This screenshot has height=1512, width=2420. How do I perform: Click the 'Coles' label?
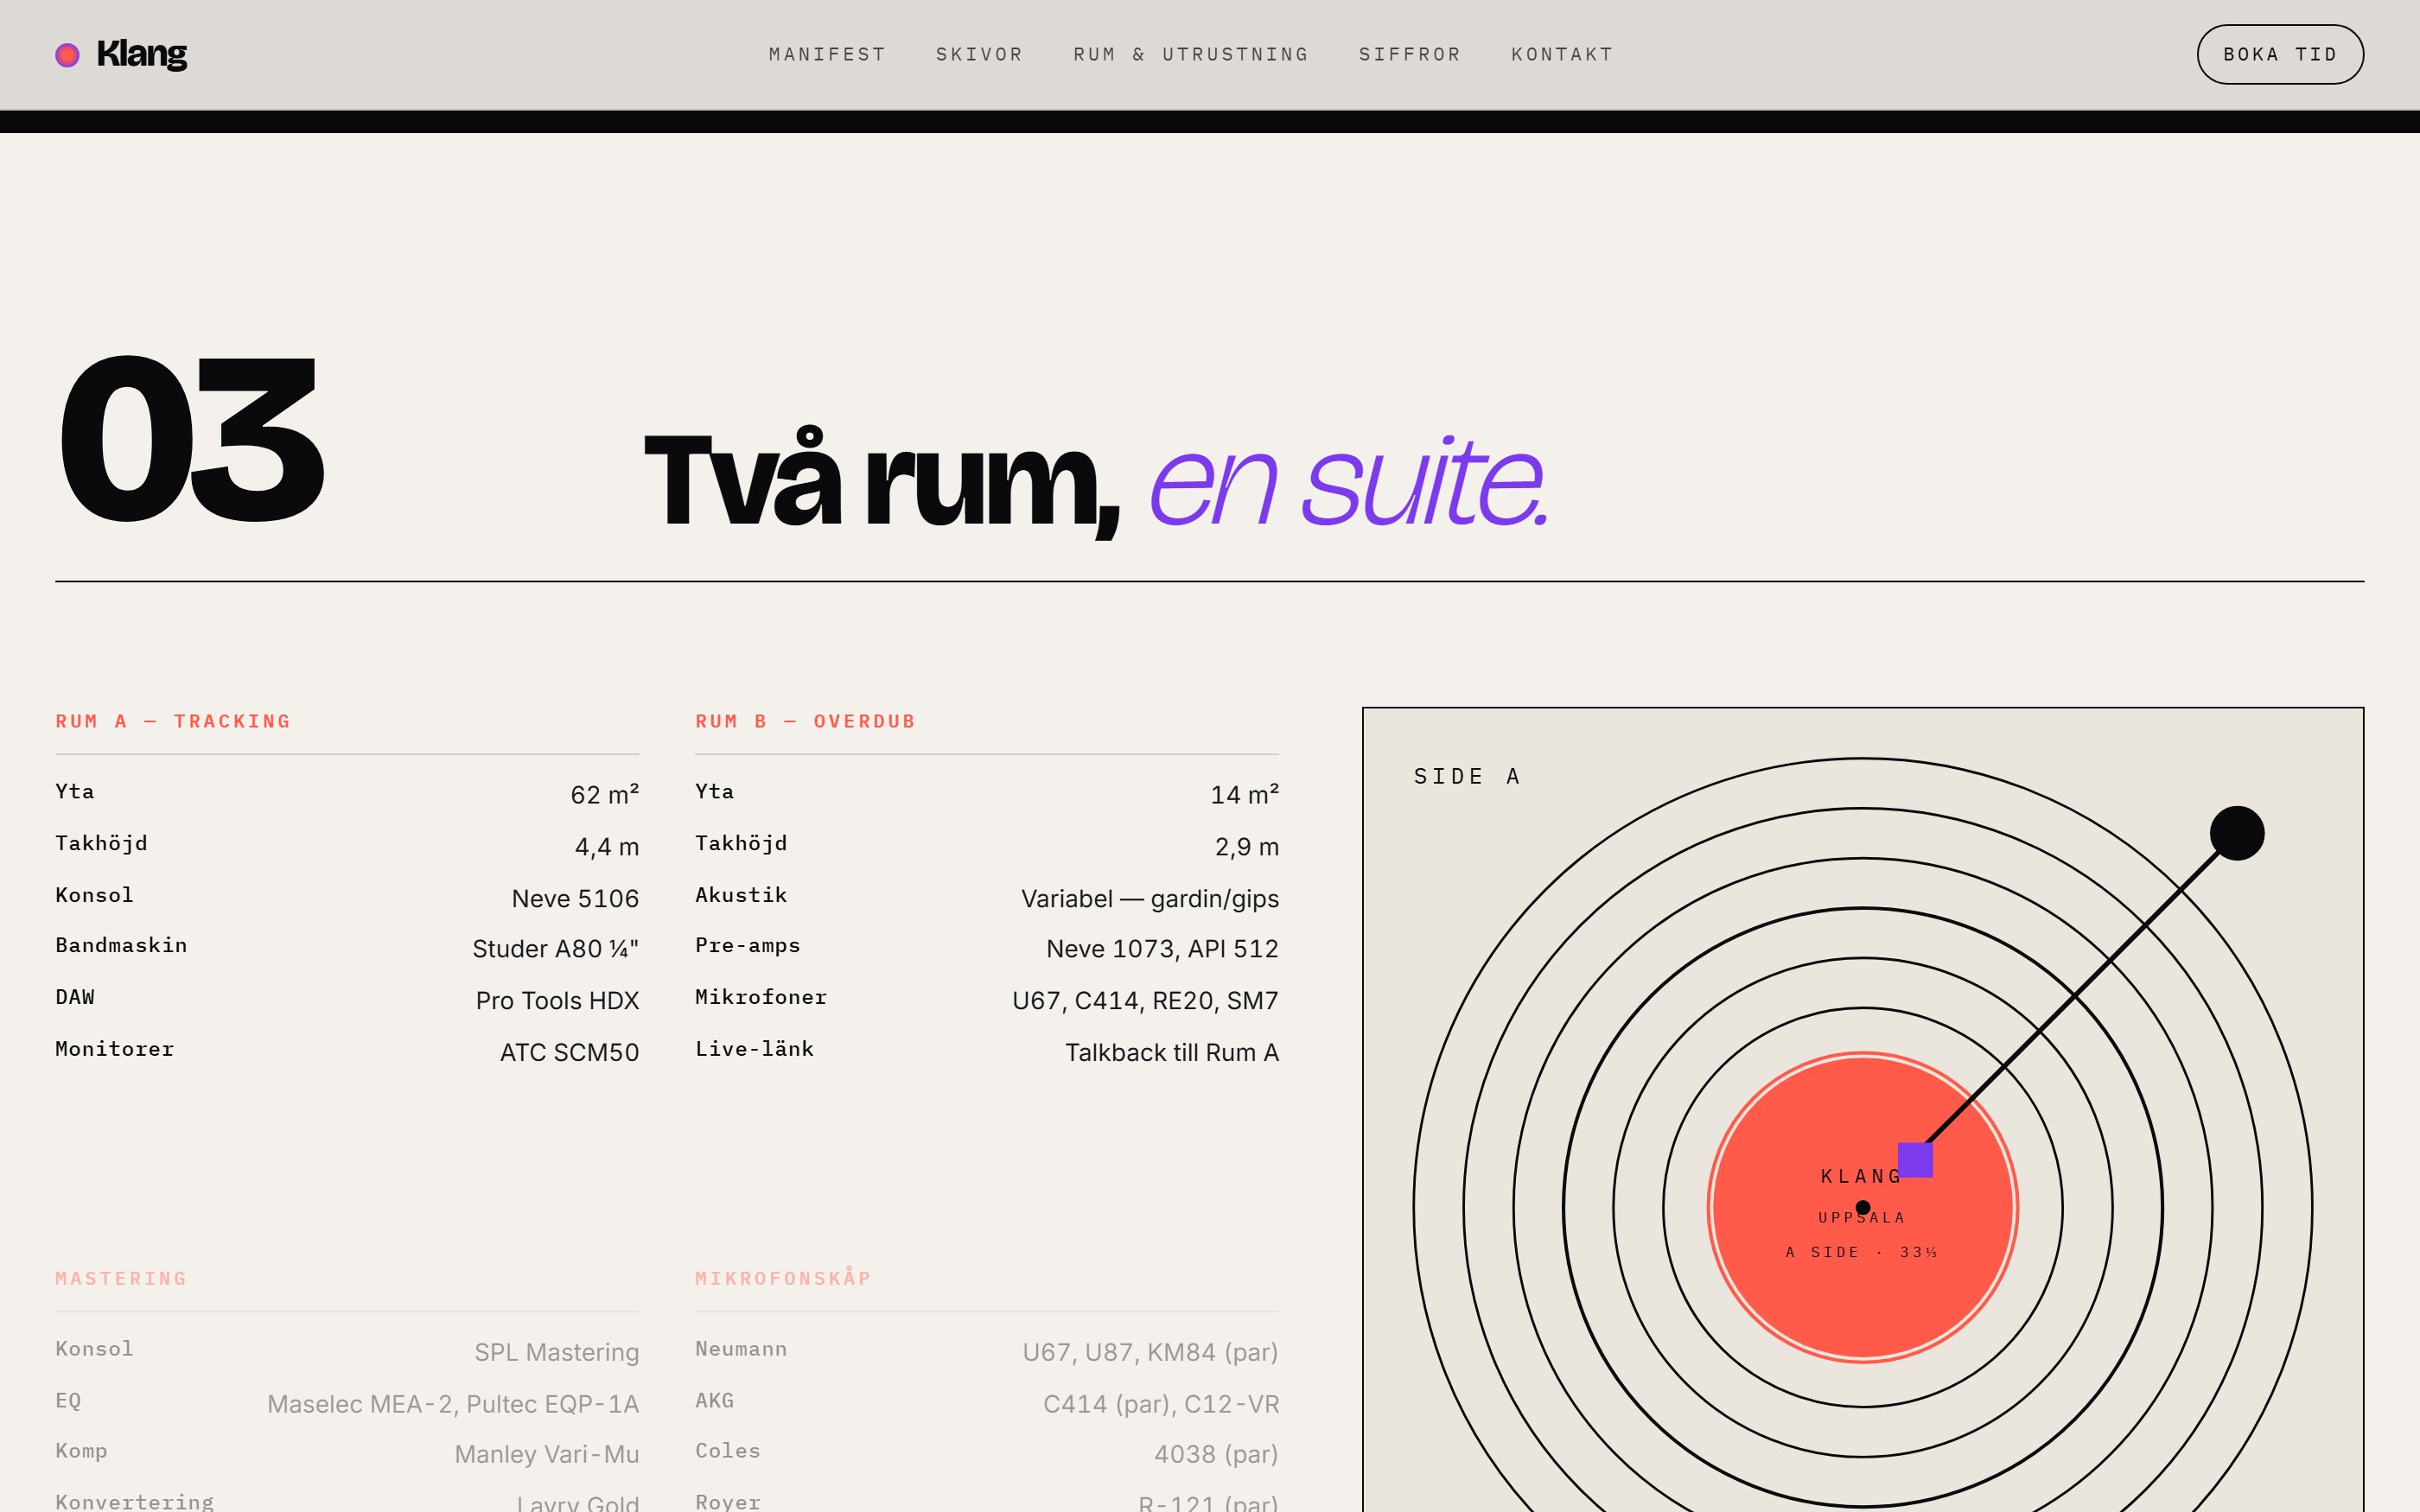pyautogui.click(x=728, y=1451)
